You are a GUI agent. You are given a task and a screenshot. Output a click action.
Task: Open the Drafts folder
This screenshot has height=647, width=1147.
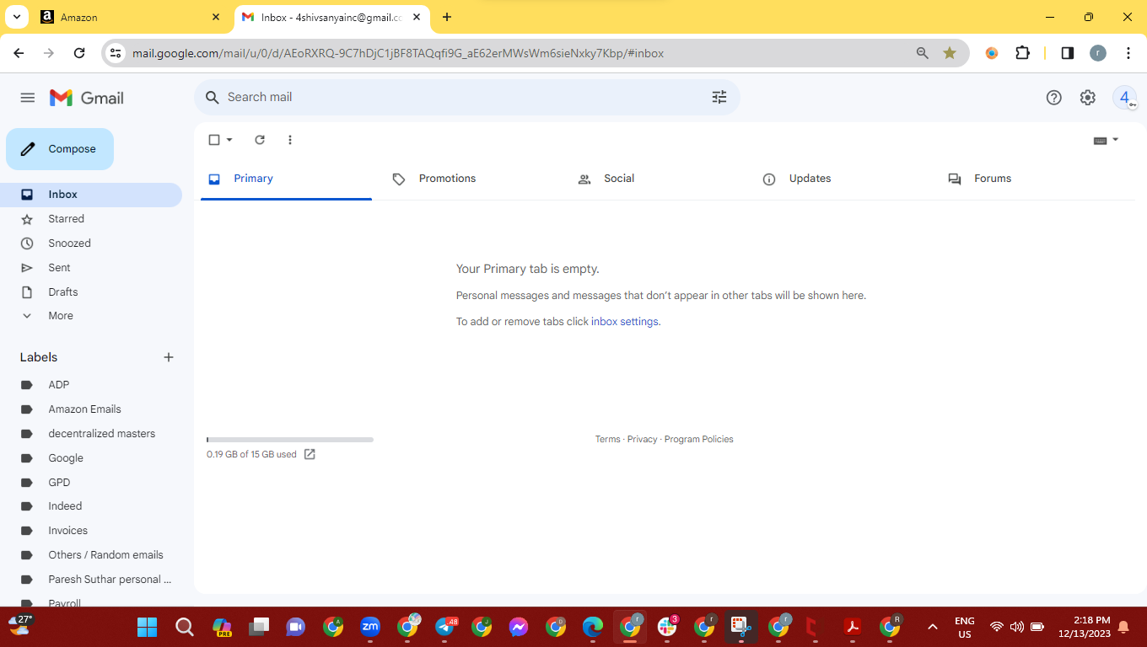point(91,292)
